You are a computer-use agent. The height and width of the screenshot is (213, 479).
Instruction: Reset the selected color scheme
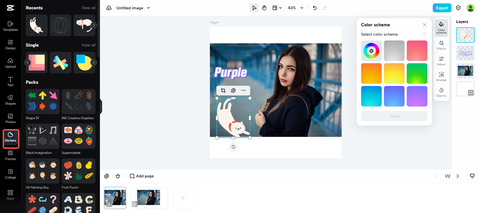[424, 34]
